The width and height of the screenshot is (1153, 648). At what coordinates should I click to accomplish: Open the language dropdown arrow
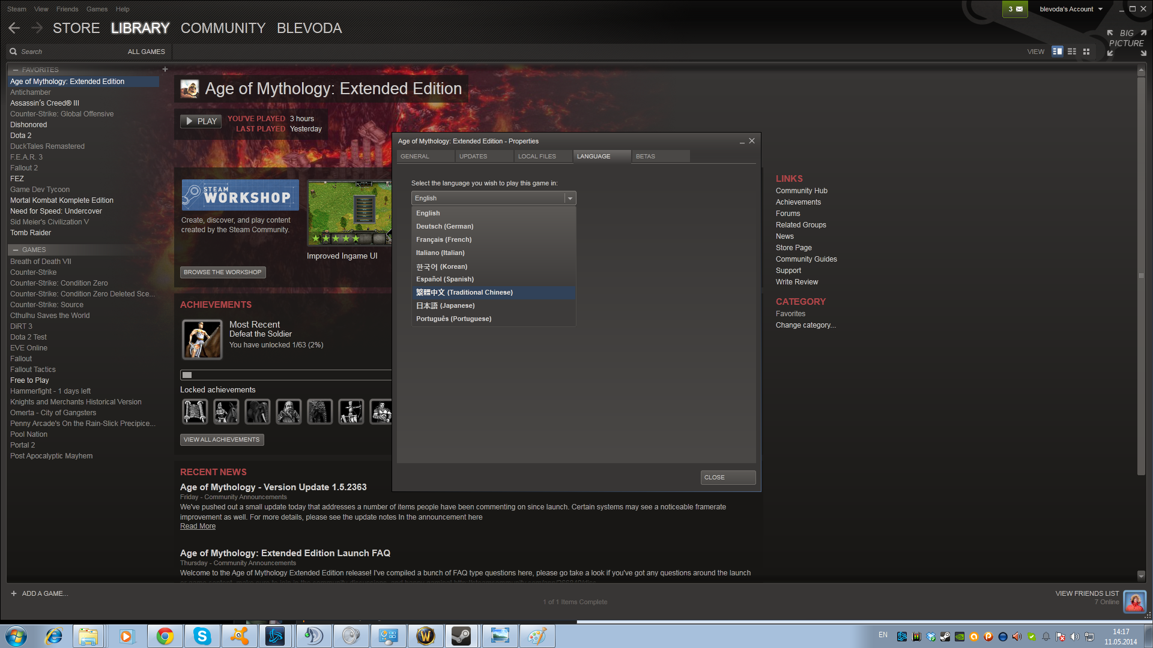[570, 198]
